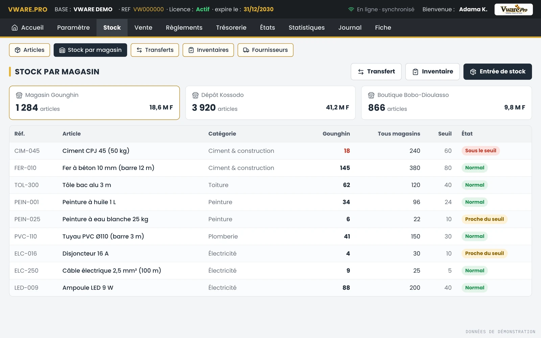Click article Fer à béton 10 mm

click(108, 168)
